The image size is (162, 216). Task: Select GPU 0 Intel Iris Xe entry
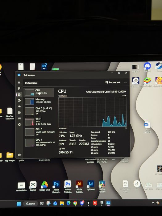point(39,132)
